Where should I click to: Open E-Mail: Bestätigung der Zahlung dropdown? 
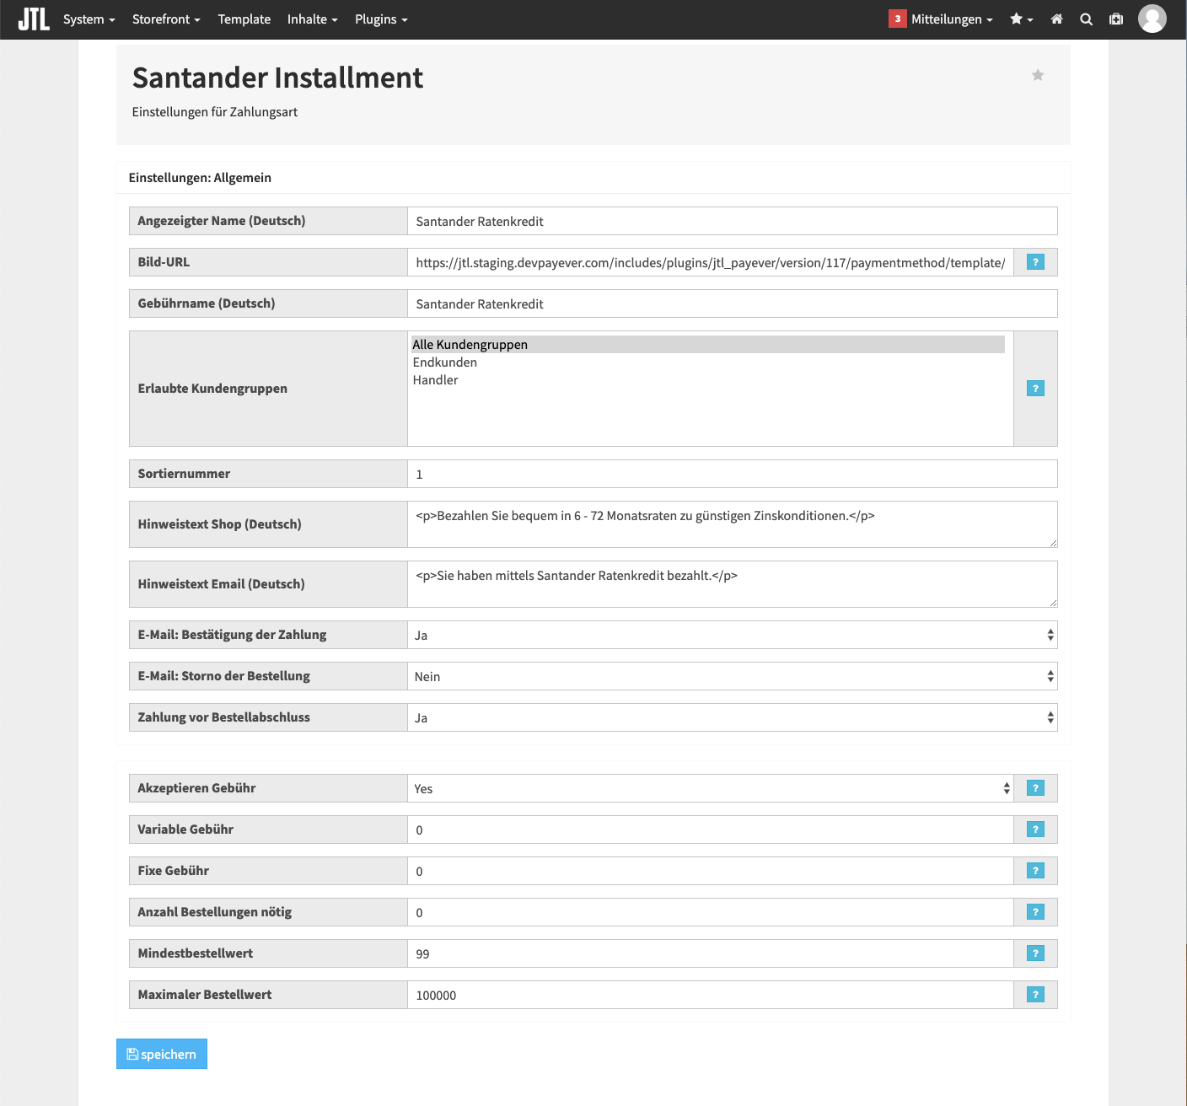[x=732, y=635]
